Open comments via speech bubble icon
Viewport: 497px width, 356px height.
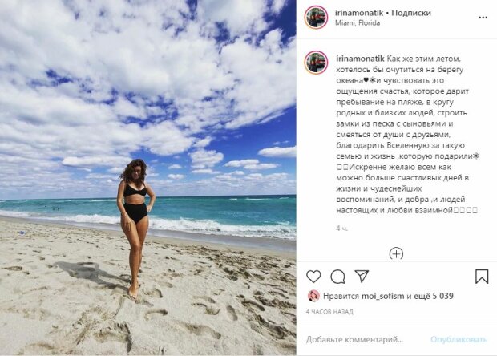pos(337,277)
